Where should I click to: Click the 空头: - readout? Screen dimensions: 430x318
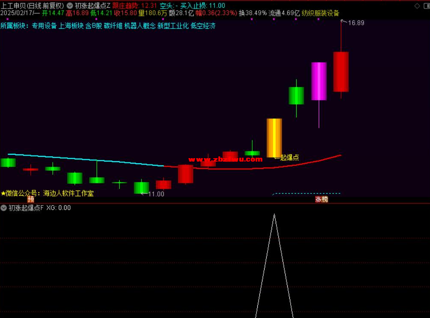(169, 6)
